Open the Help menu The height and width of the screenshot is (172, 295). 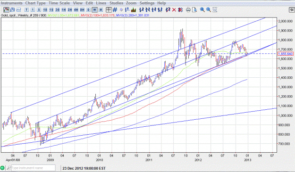pyautogui.click(x=161, y=3)
